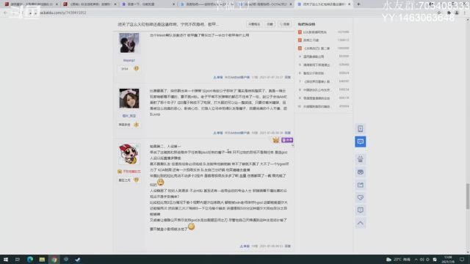The height and width of the screenshot is (264, 470).
Task: Open the first user's avatar thumbnail
Action: 129,43
